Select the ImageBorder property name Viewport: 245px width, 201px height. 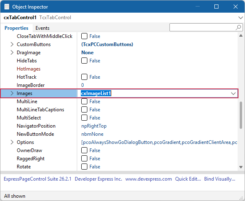pyautogui.click(x=31, y=85)
